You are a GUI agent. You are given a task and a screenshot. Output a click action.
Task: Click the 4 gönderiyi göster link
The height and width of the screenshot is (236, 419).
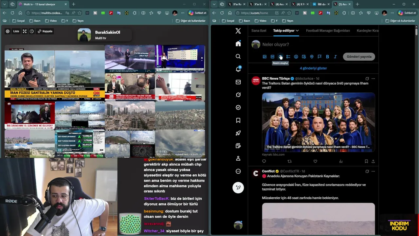[313, 68]
